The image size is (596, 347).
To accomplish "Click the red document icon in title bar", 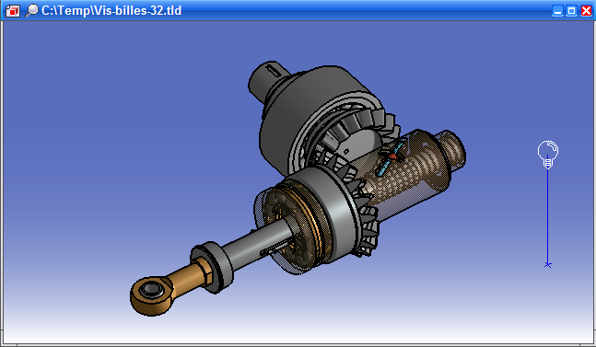I will [x=13, y=11].
